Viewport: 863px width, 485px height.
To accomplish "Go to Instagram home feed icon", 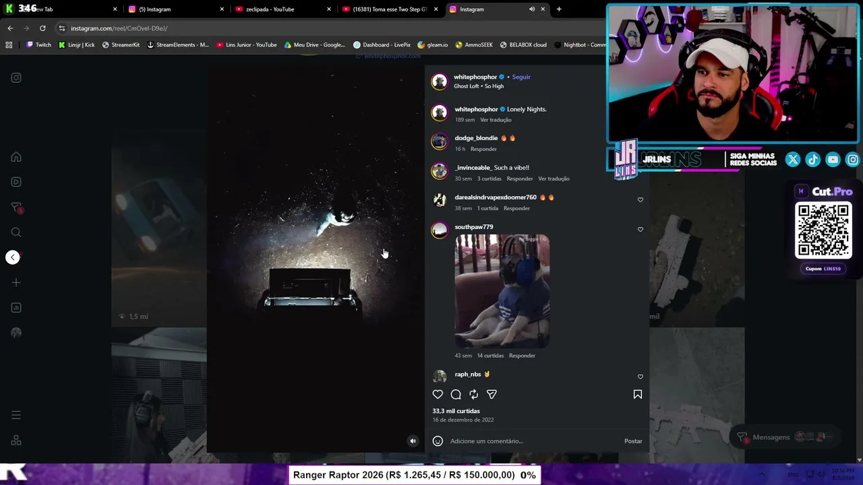I will (x=16, y=157).
